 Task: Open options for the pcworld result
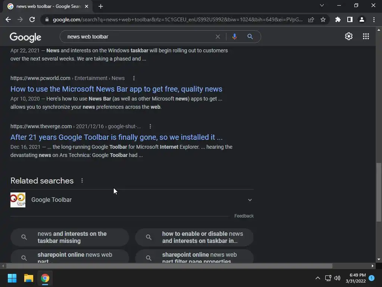pos(134,78)
